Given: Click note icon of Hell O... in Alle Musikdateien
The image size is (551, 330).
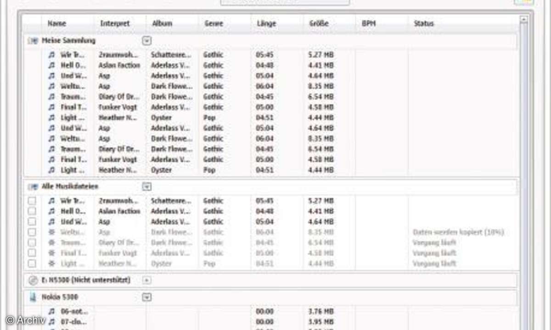Looking at the screenshot, I should tap(51, 211).
